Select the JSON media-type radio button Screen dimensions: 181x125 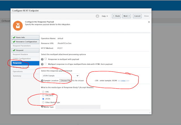coord(43,99)
